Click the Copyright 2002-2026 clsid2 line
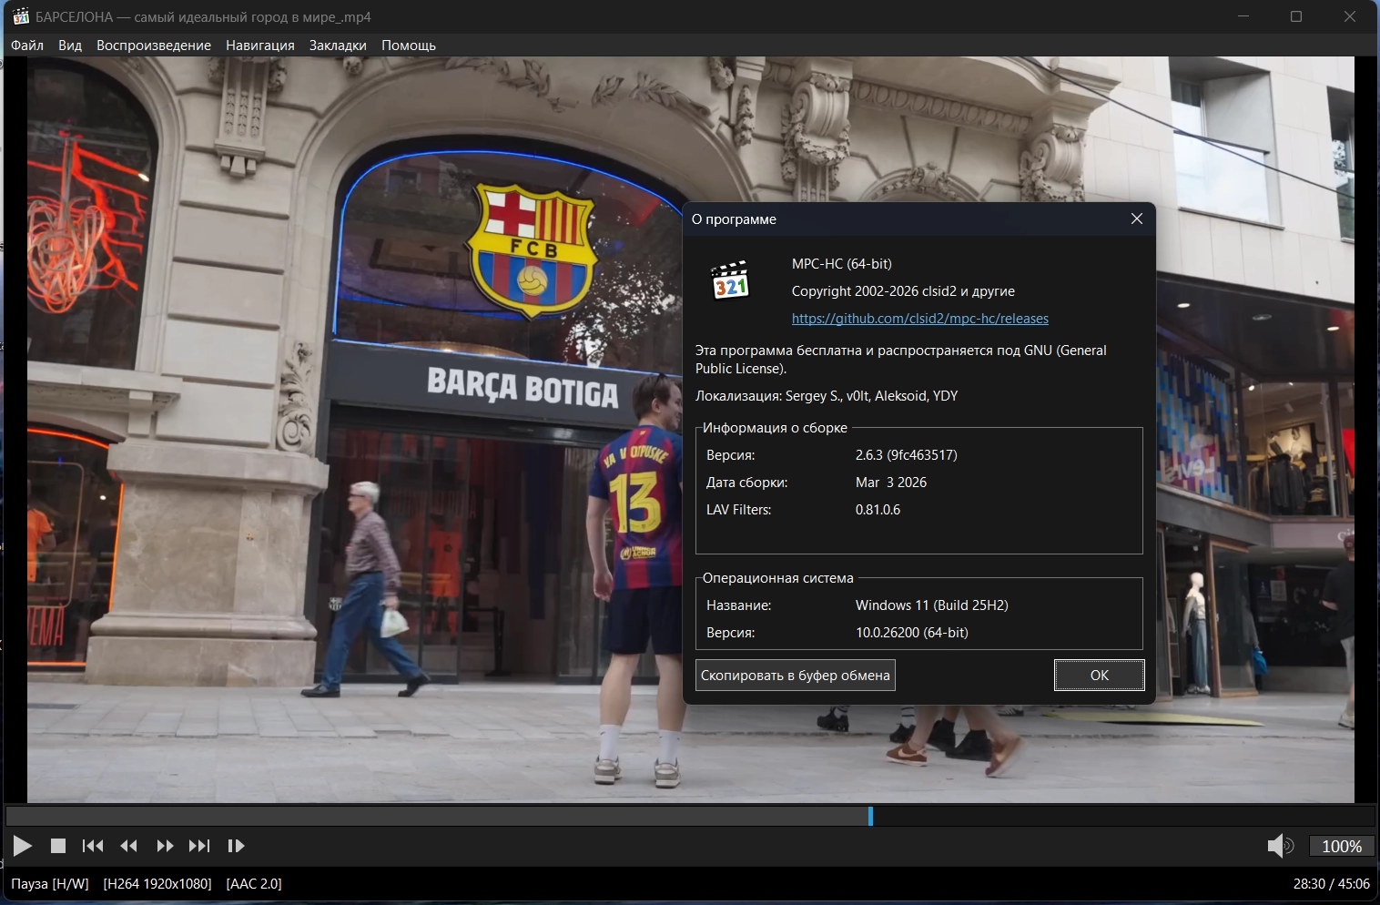 coord(903,291)
